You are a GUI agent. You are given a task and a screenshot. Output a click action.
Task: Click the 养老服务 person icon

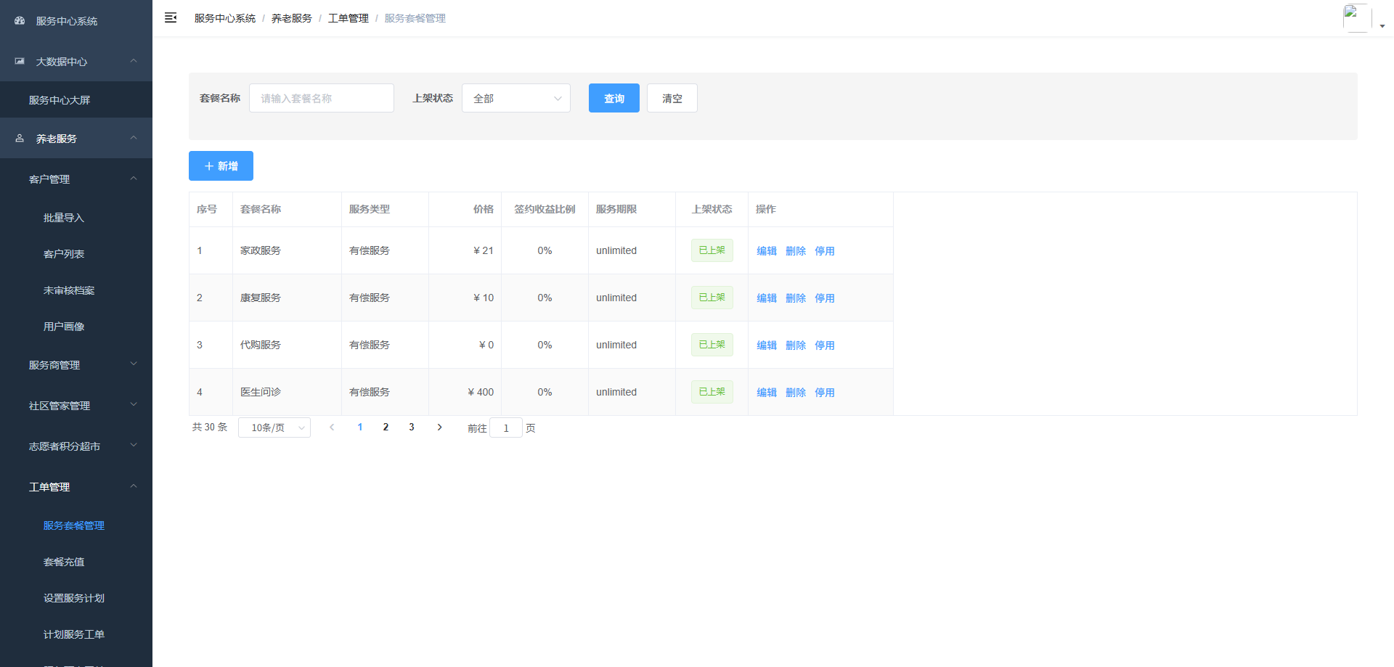pos(20,138)
